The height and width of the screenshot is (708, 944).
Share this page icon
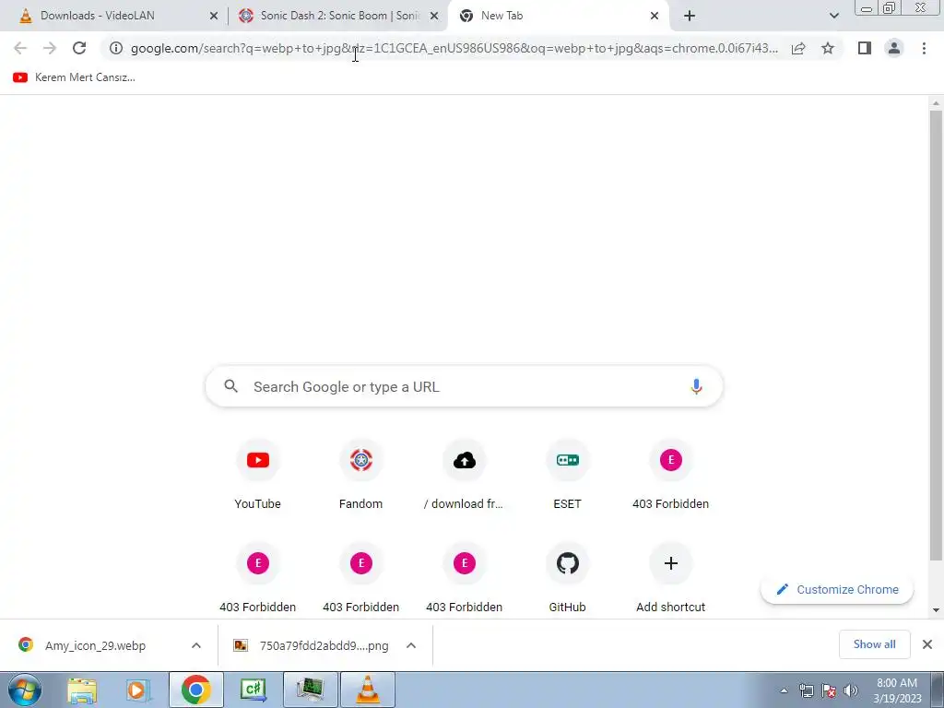(x=798, y=48)
